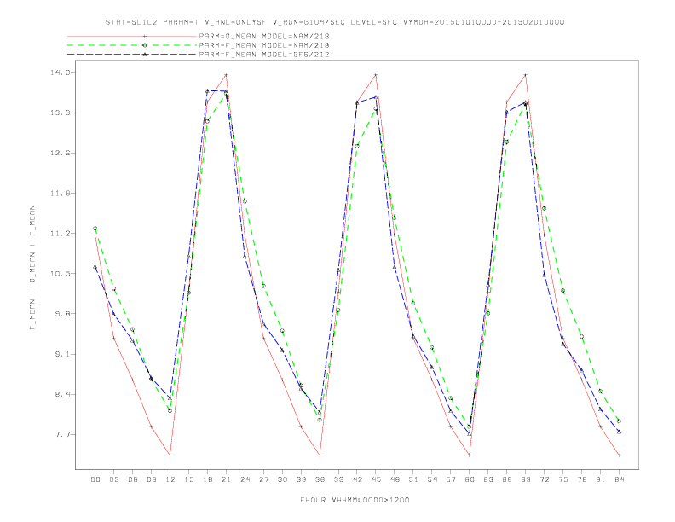Select legend entry PARM=F_MEAN MODEL=GFS/212
675x522 pixels.
[264, 55]
